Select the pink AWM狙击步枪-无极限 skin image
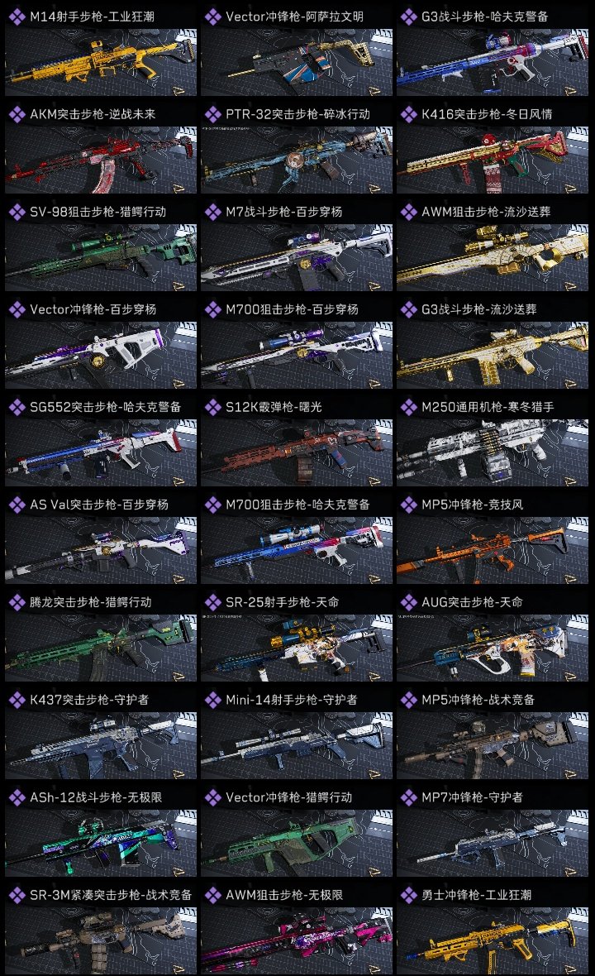The width and height of the screenshot is (595, 976). [x=297, y=940]
